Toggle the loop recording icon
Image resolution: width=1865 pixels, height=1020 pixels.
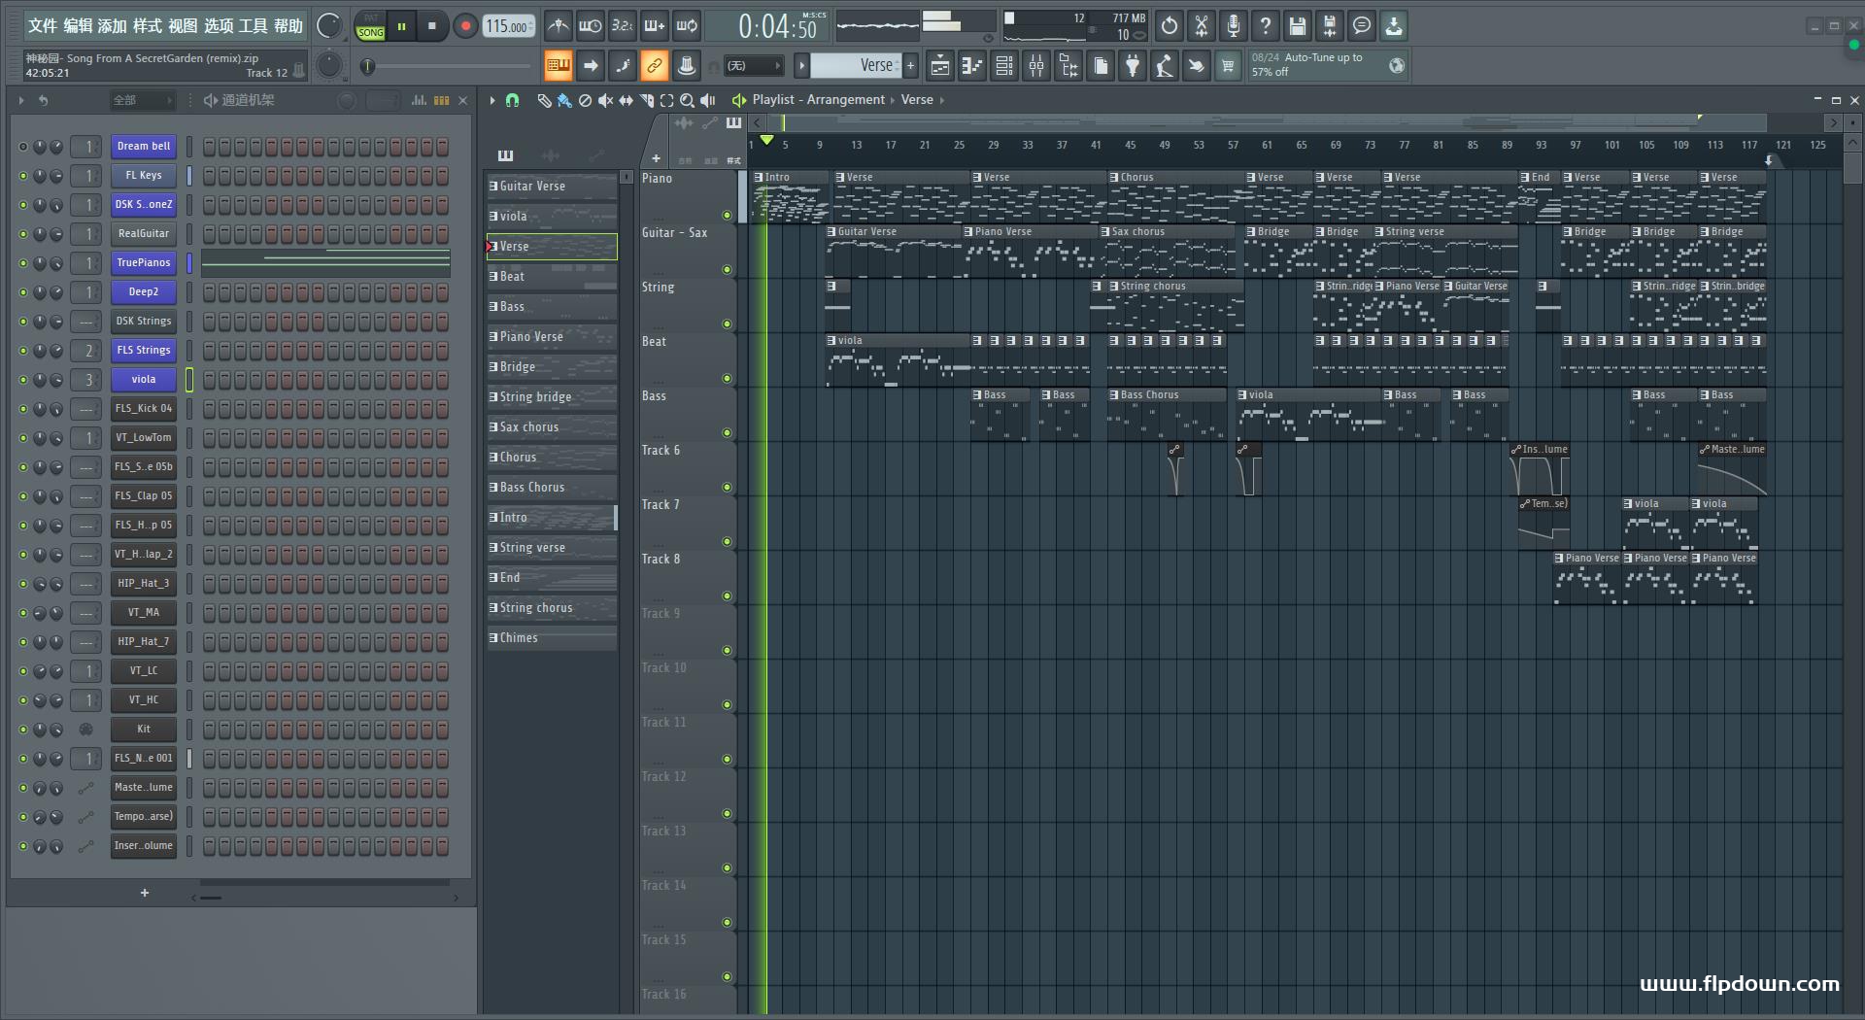pos(687,26)
